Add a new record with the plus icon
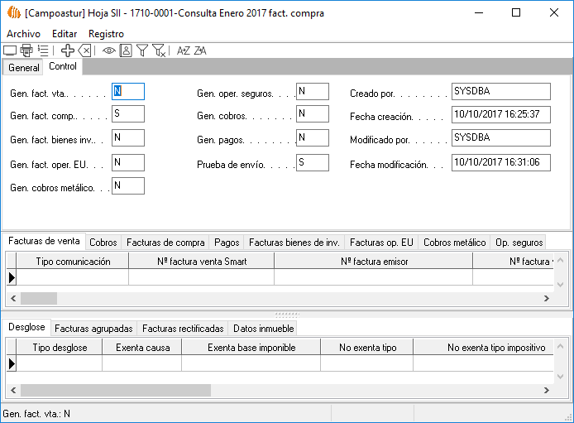Screen dimensions: 574x423 tap(68, 50)
